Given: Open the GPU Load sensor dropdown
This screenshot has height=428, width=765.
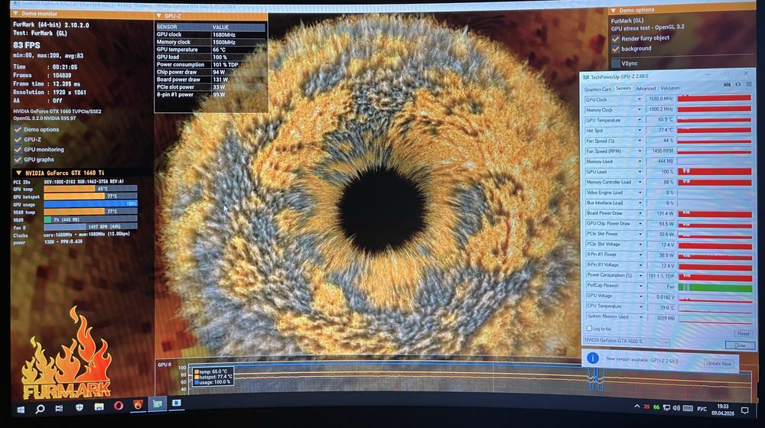Looking at the screenshot, I should click(640, 172).
